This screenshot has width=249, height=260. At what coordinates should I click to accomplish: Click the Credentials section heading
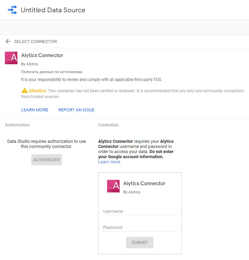pos(108,125)
